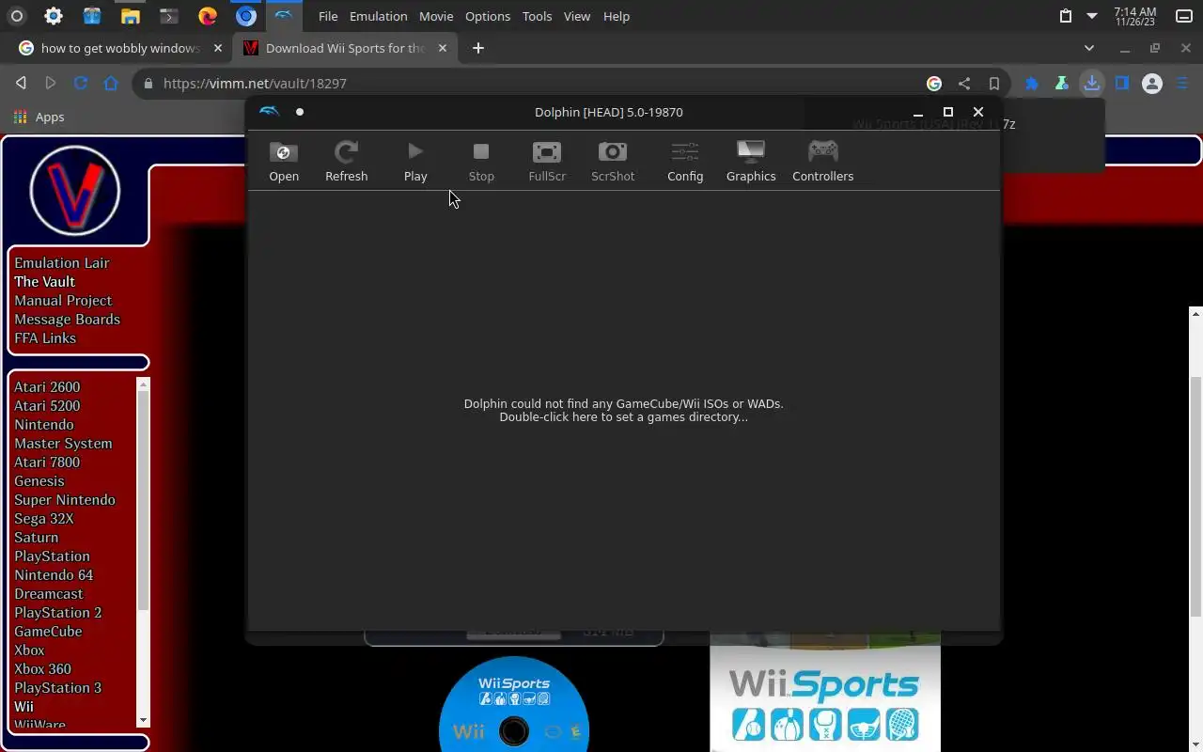The image size is (1203, 752).
Task: Open Dolphin Graphics settings
Action: [751, 162]
